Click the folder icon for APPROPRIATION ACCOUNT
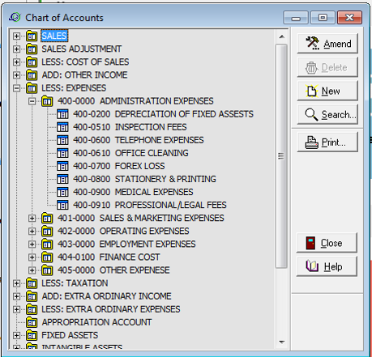 [x=32, y=322]
